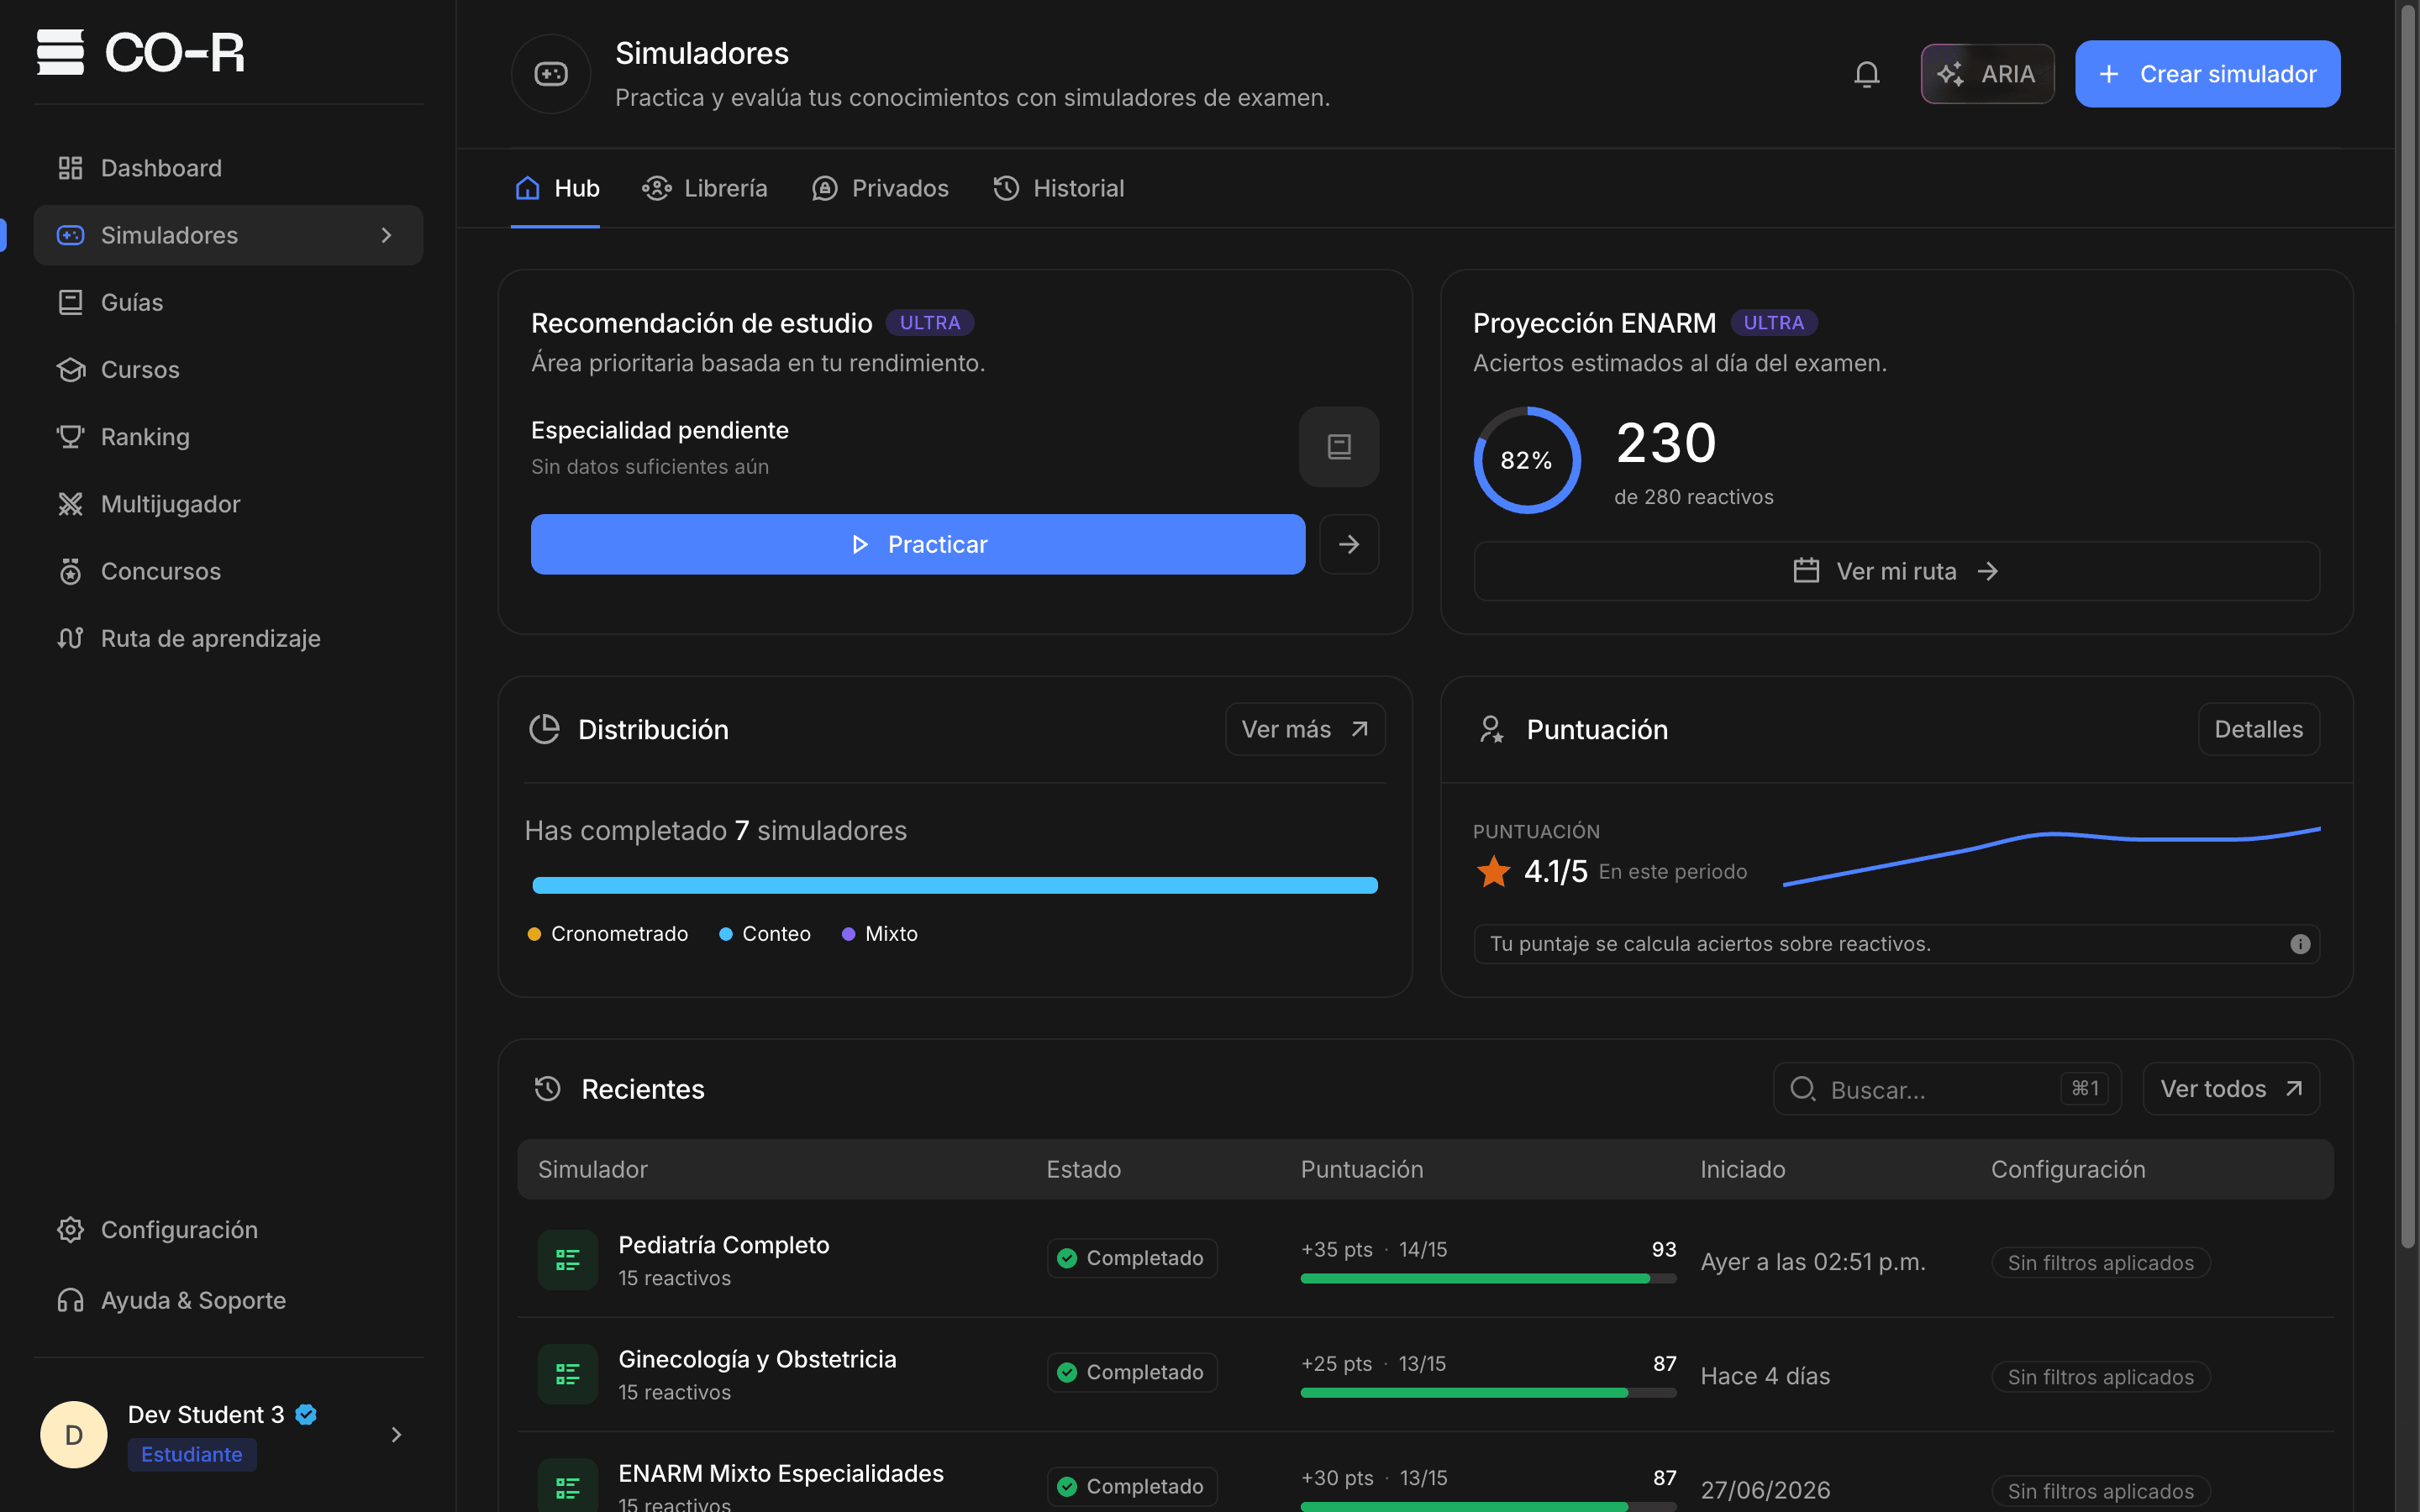The height and width of the screenshot is (1512, 2420).
Task: Open Configuración in the sidebar
Action: [x=228, y=1230]
